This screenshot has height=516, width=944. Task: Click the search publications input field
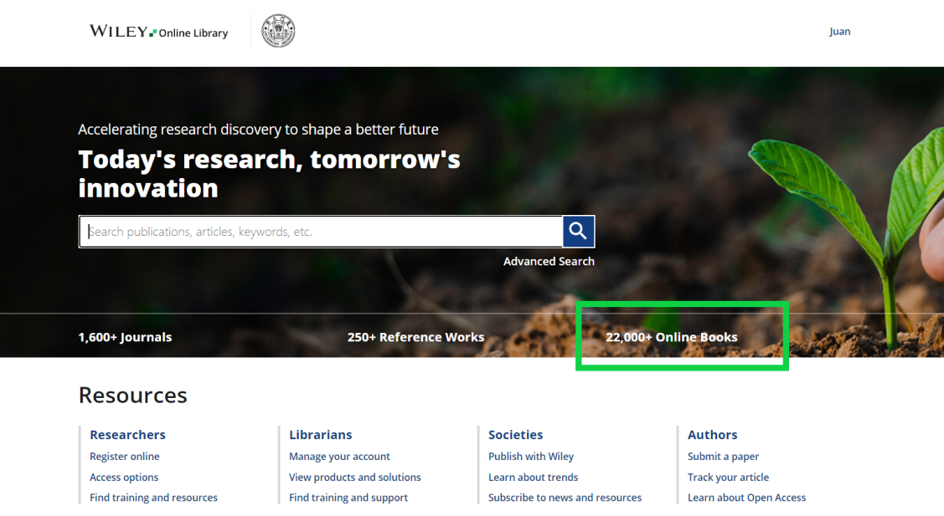(x=321, y=232)
